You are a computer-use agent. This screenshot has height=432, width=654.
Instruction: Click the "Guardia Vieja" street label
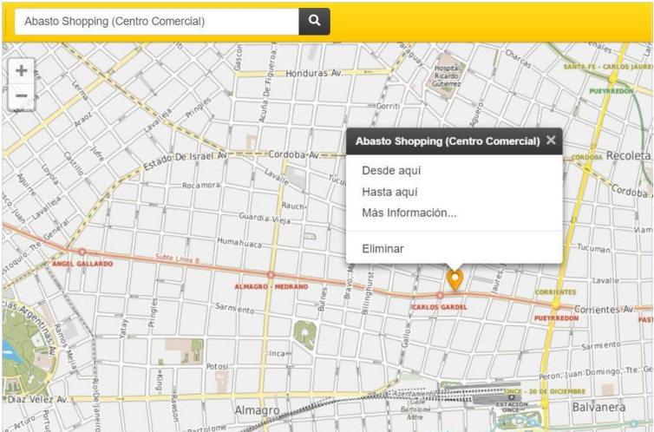(265, 218)
